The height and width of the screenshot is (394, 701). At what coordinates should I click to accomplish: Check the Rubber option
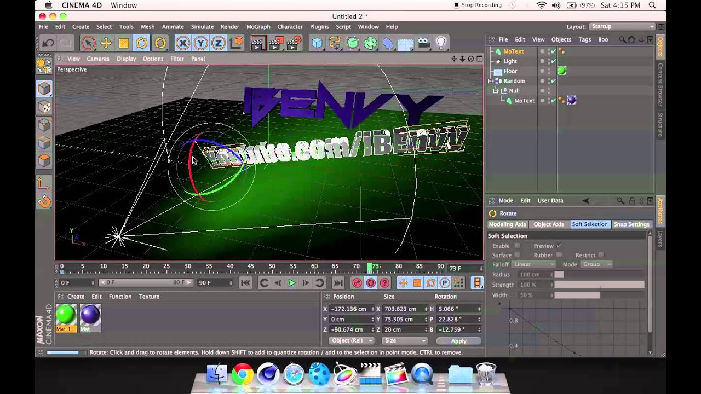[559, 256]
